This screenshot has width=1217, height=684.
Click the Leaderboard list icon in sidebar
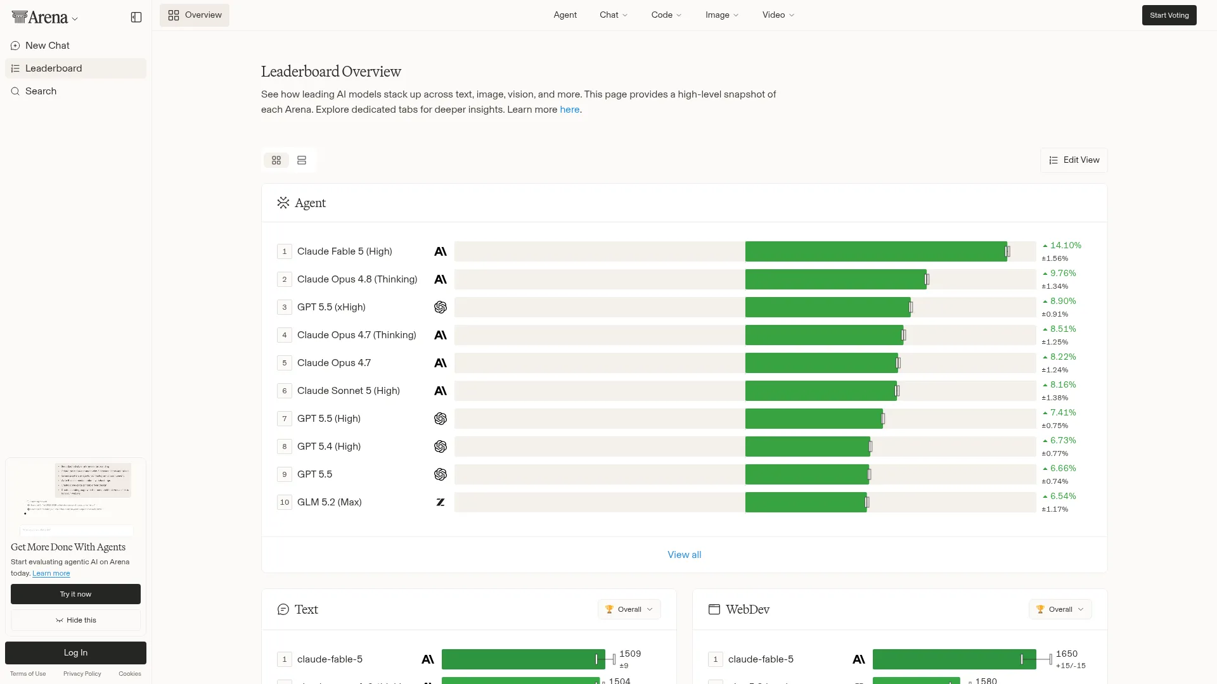pyautogui.click(x=15, y=68)
